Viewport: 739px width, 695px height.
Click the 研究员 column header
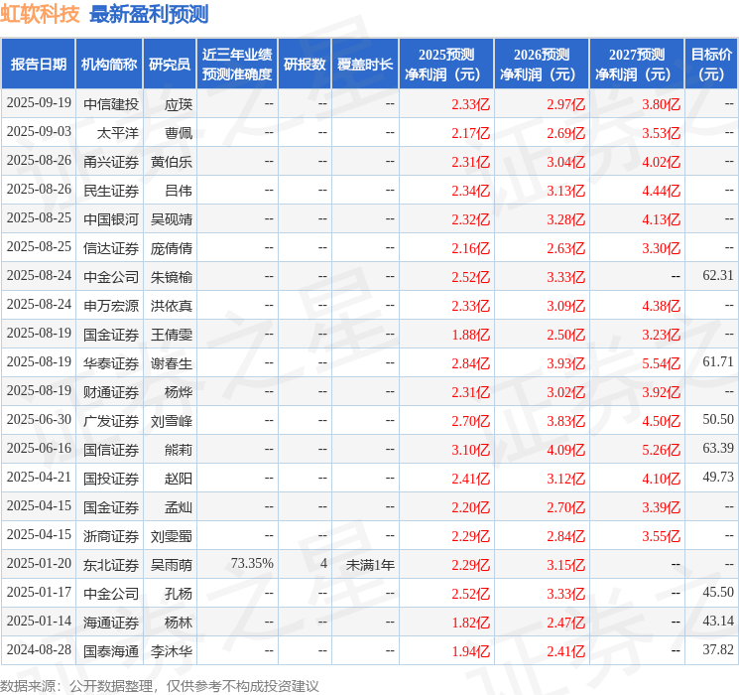170,65
